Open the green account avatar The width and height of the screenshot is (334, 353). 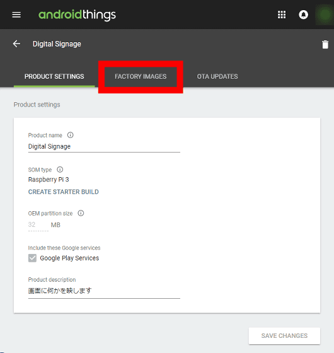tap(325, 15)
